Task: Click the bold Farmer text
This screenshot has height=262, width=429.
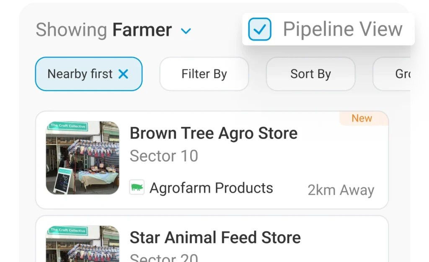Action: pos(142,30)
